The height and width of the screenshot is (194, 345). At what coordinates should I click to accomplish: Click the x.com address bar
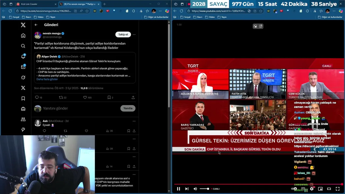pyautogui.click(x=46, y=11)
